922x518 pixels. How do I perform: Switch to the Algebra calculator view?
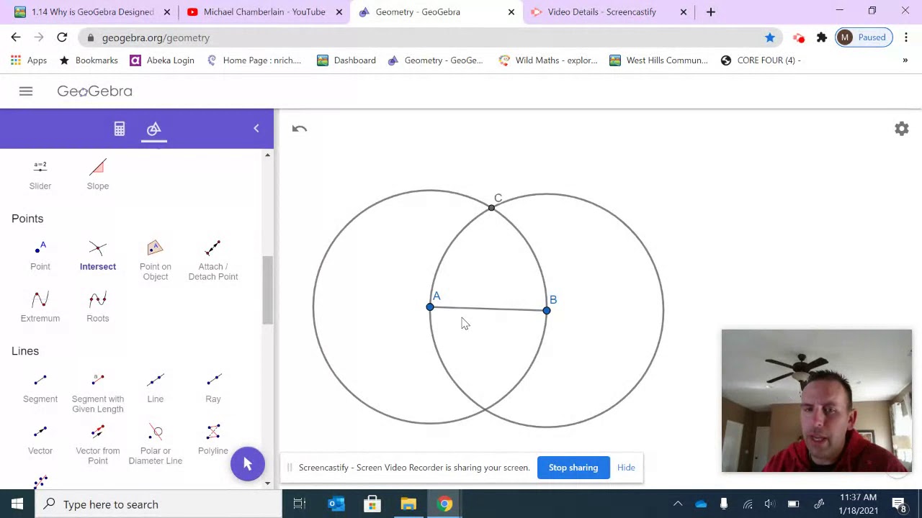(120, 129)
